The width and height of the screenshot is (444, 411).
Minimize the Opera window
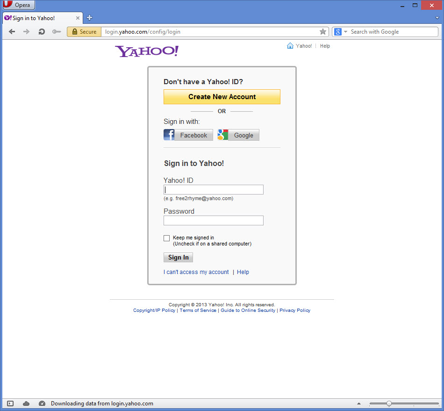click(402, 6)
